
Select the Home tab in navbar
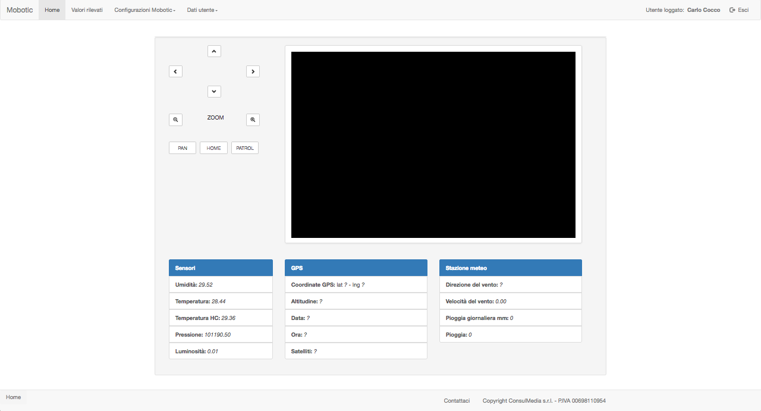[x=52, y=10]
